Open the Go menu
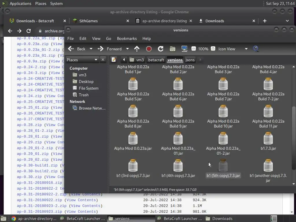 coord(109,38)
